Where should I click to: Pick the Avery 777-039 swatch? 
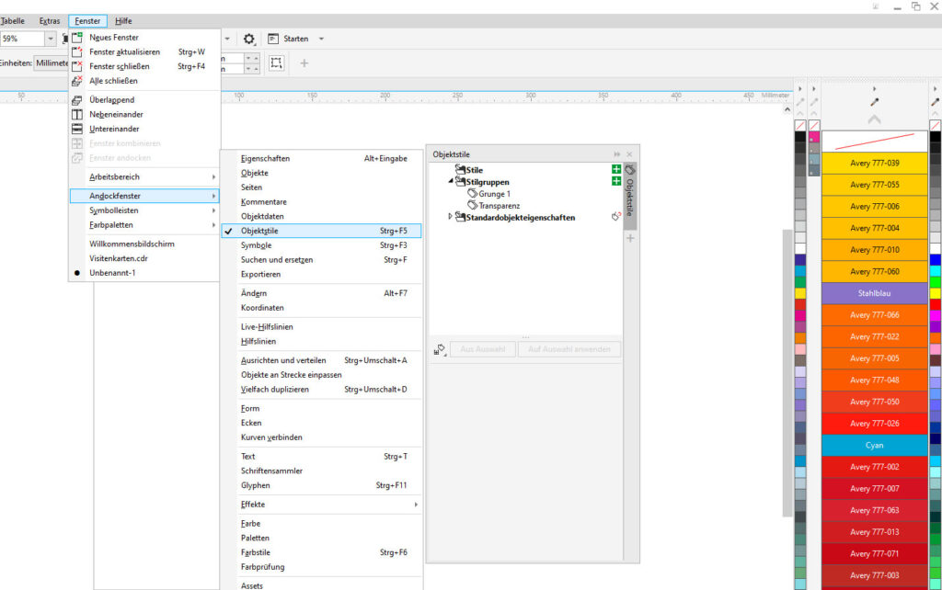pos(874,163)
